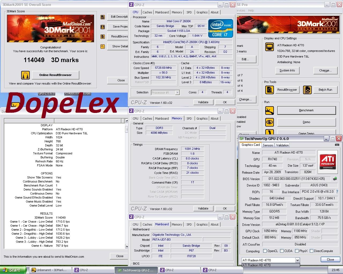The width and height of the screenshot is (343, 274).
Task: Click the Save Project floppy disk icon
Action: click(103, 27)
